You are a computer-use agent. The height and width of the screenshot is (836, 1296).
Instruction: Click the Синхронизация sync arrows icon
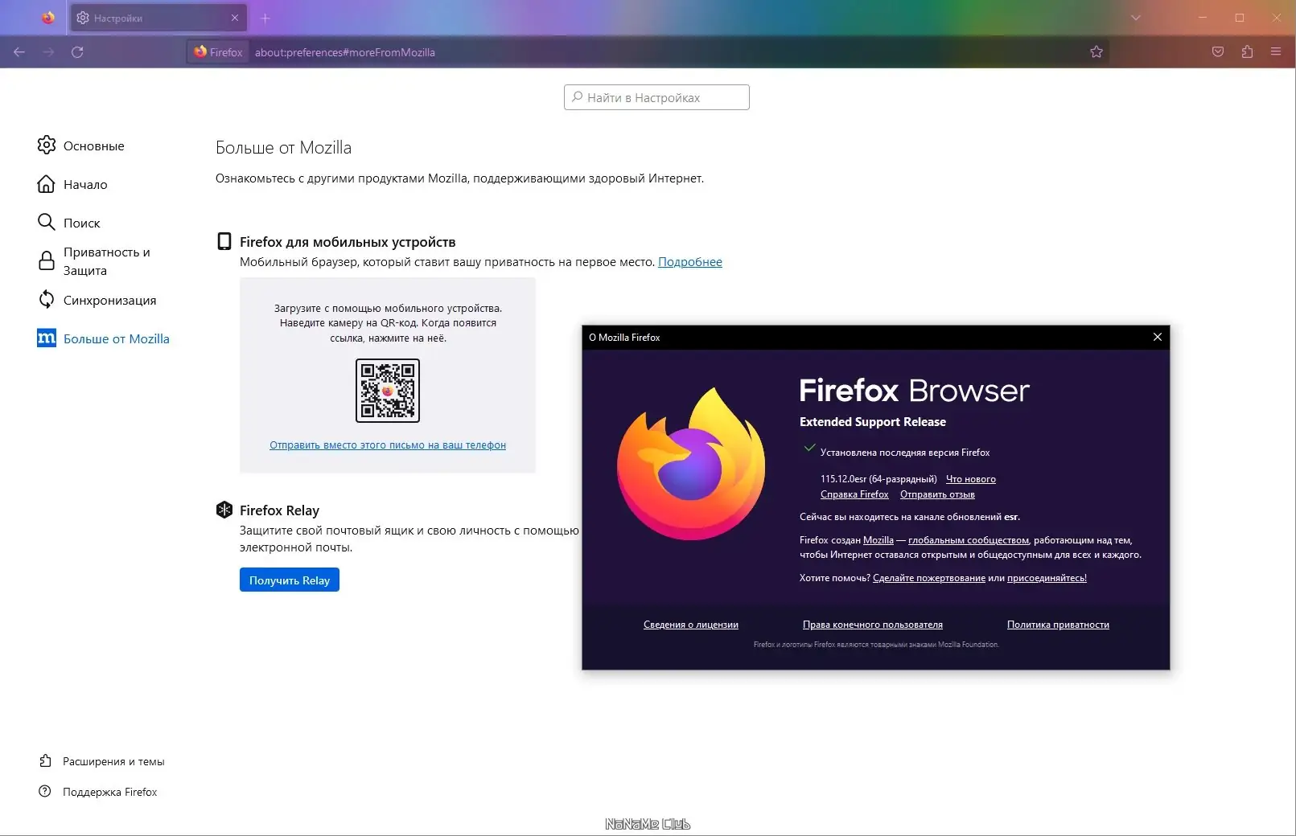[47, 299]
